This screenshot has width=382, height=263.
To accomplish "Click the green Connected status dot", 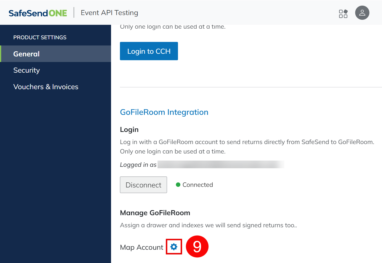I will pos(178,185).
